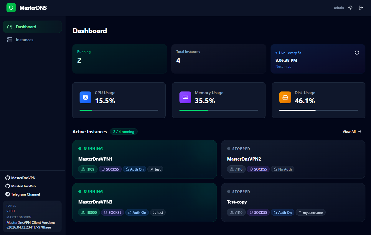
Task: Click the STOPPED status on MasterDnsVPN2
Action: pyautogui.click(x=239, y=149)
